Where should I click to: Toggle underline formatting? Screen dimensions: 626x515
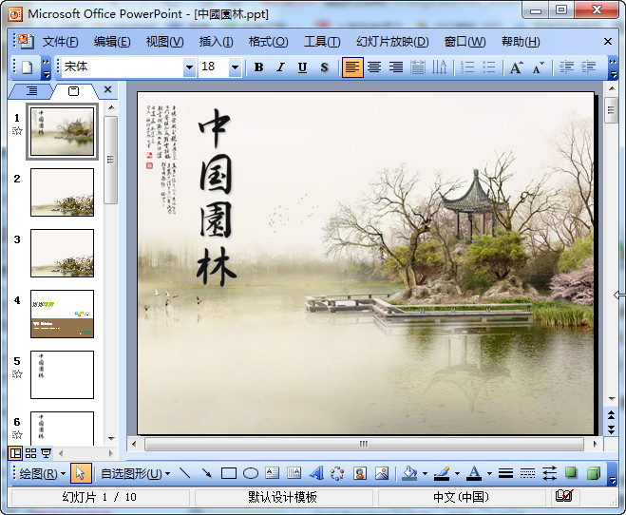[302, 67]
